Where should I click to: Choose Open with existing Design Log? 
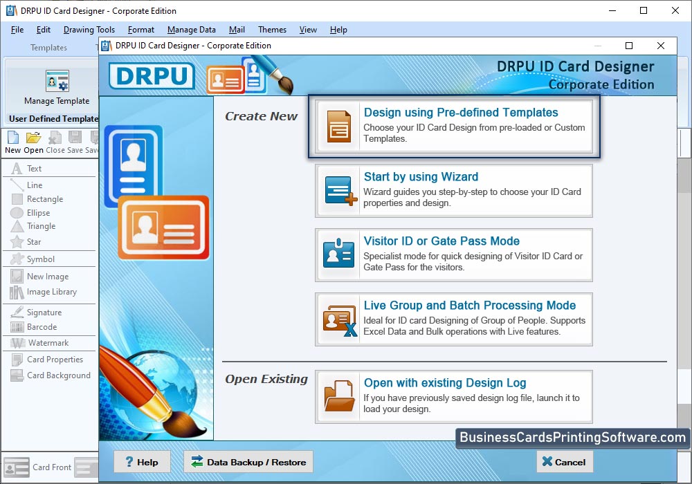[x=454, y=397]
